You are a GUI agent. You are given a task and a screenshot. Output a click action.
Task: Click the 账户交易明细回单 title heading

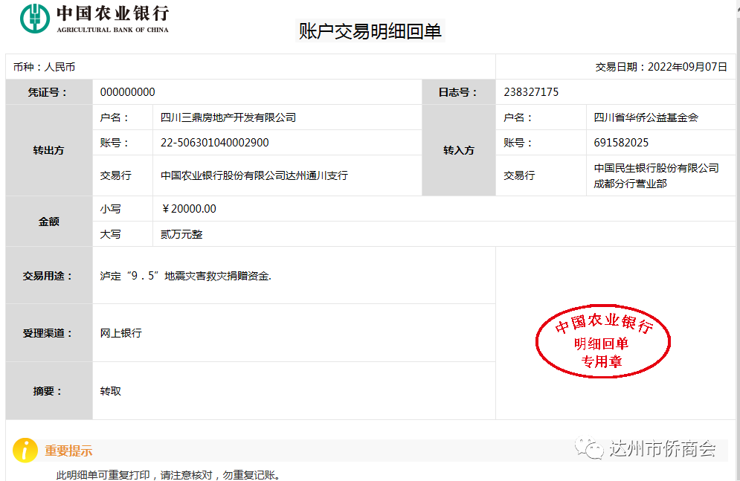click(x=370, y=31)
